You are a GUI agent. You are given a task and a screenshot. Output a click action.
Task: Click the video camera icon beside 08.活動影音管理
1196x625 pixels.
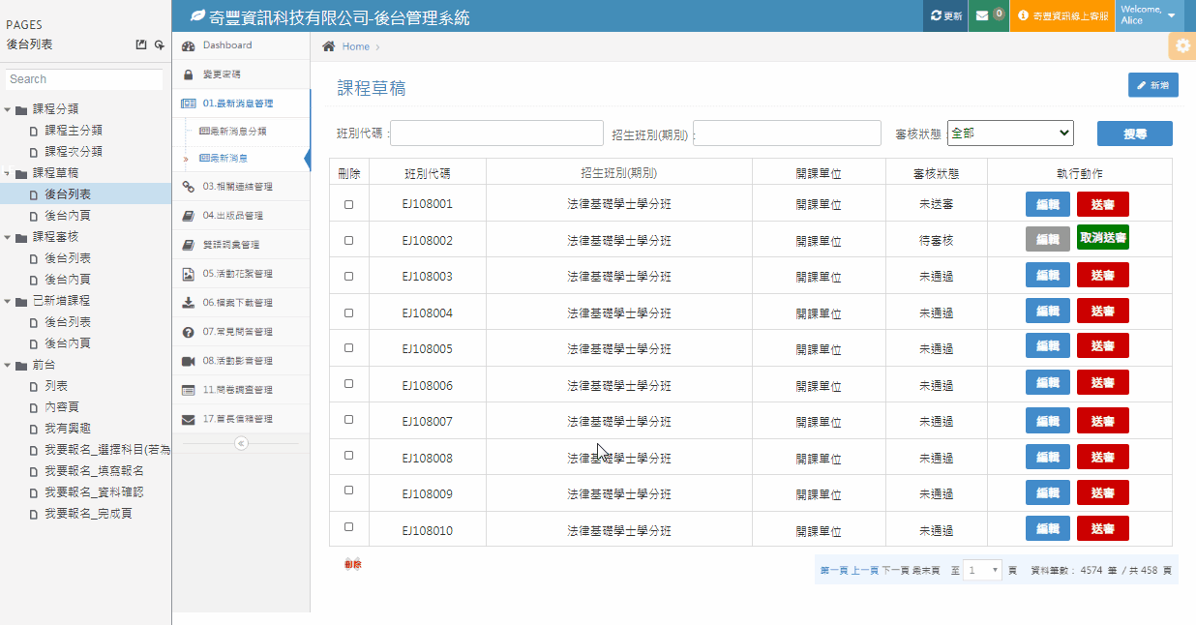click(189, 361)
